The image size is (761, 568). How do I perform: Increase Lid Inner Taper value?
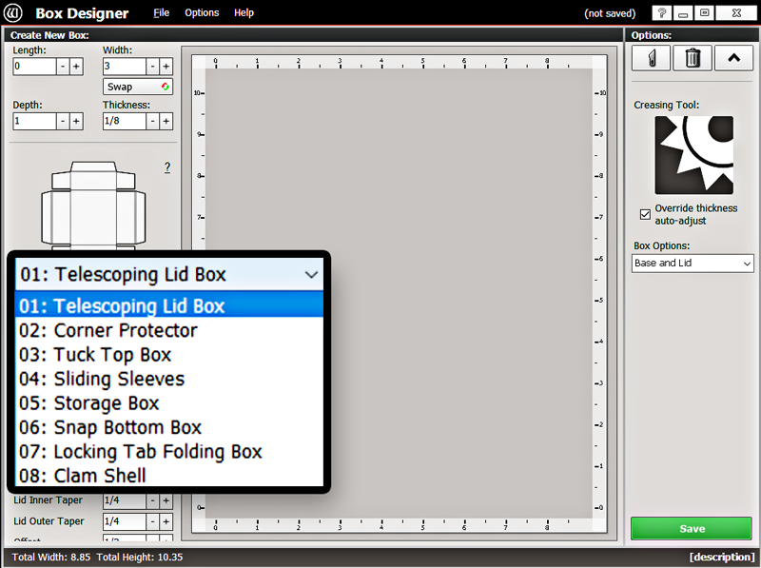pyautogui.click(x=166, y=500)
